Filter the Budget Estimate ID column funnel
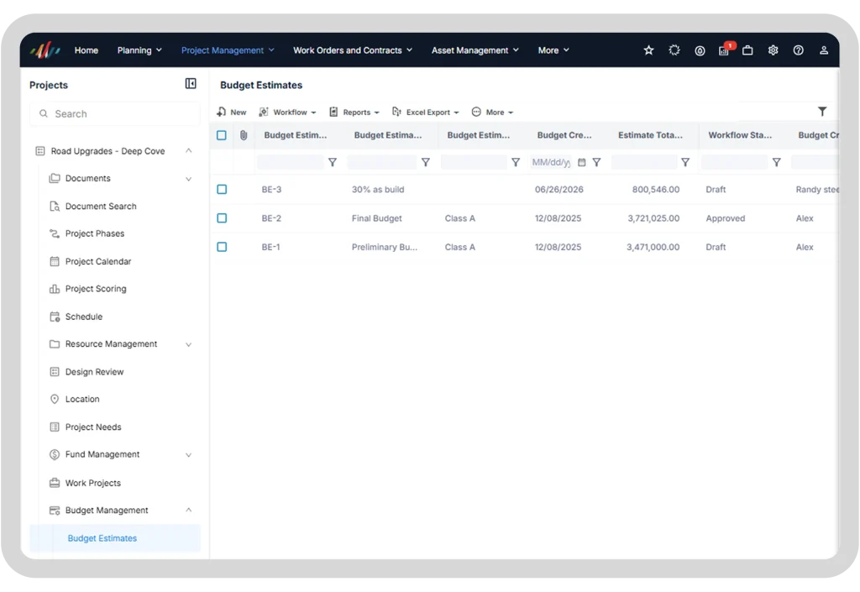This screenshot has height=592, width=860. [333, 162]
